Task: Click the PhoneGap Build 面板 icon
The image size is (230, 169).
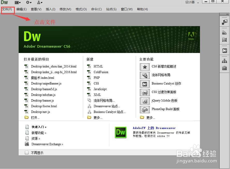Action: [x=145, y=110]
